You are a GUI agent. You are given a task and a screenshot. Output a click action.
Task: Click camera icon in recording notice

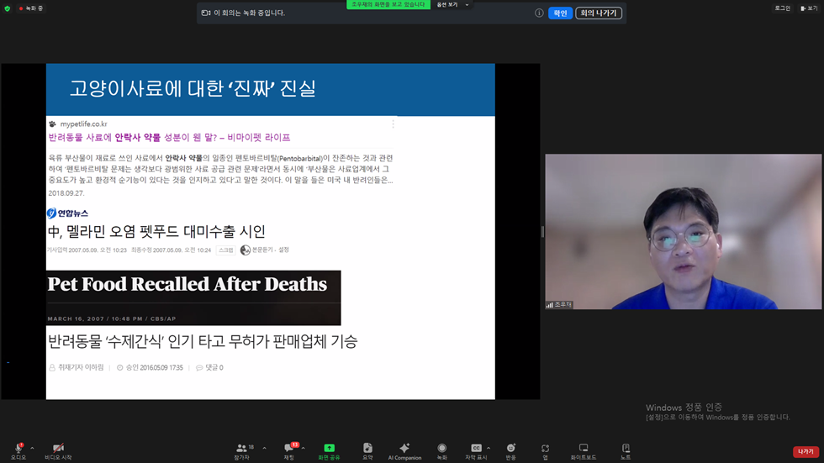click(206, 13)
